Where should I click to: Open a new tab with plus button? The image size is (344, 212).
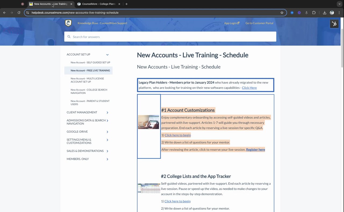click(126, 4)
